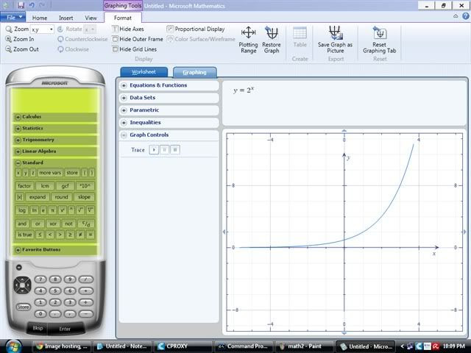The height and width of the screenshot is (353, 471).
Task: Switch to the Graphing tab
Action: tap(194, 72)
